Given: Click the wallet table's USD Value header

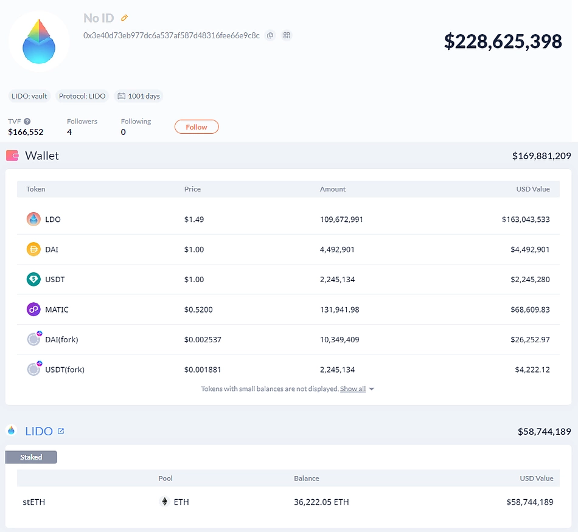Looking at the screenshot, I should click(x=532, y=189).
